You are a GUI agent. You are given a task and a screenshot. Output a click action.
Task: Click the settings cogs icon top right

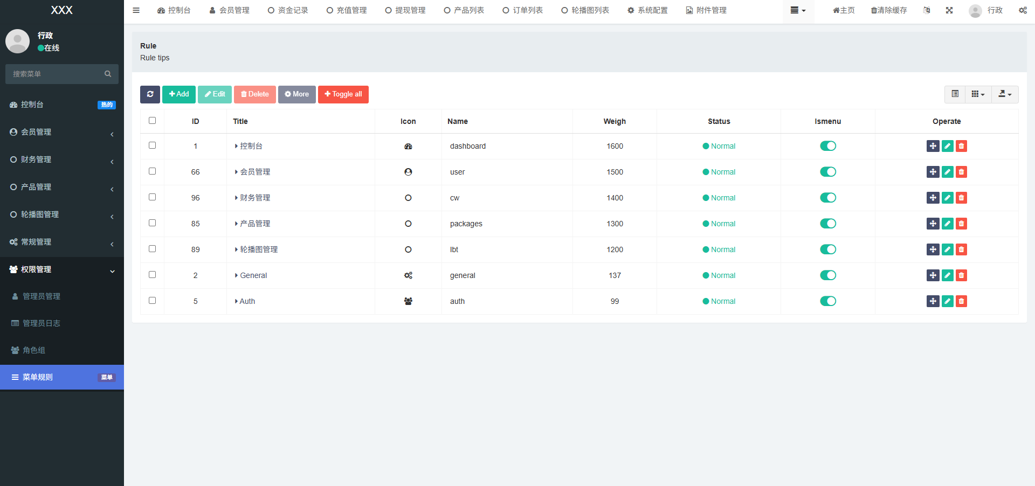click(1023, 10)
